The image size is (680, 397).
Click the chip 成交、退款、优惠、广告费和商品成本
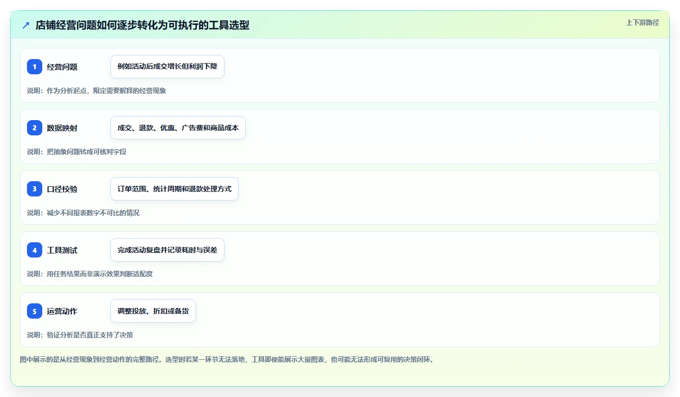pos(178,128)
